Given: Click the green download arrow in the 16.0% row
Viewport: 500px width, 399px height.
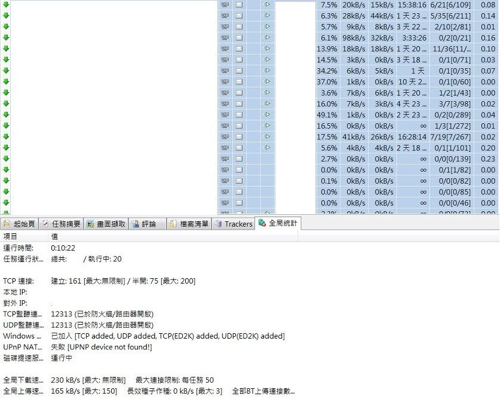Looking at the screenshot, I should pyautogui.click(x=6, y=103).
